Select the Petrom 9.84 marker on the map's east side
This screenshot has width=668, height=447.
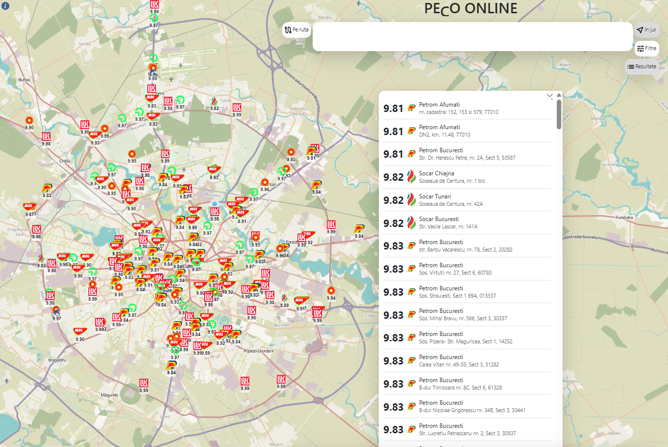pos(359,229)
